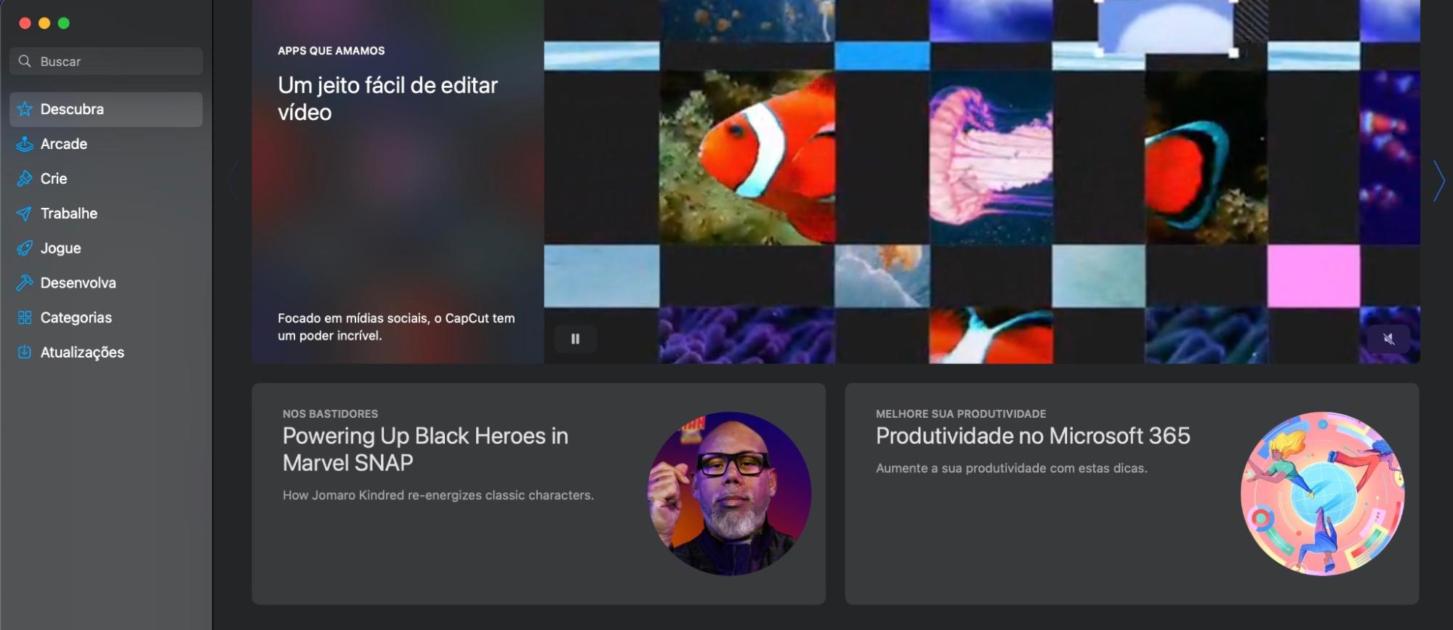The image size is (1453, 630).
Task: Select Jogue in the sidebar
Action: point(106,249)
